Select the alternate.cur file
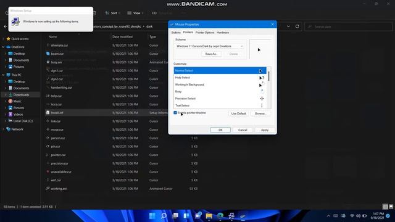 (59, 45)
